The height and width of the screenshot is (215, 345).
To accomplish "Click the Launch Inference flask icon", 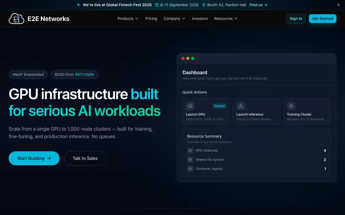I will [x=241, y=106].
